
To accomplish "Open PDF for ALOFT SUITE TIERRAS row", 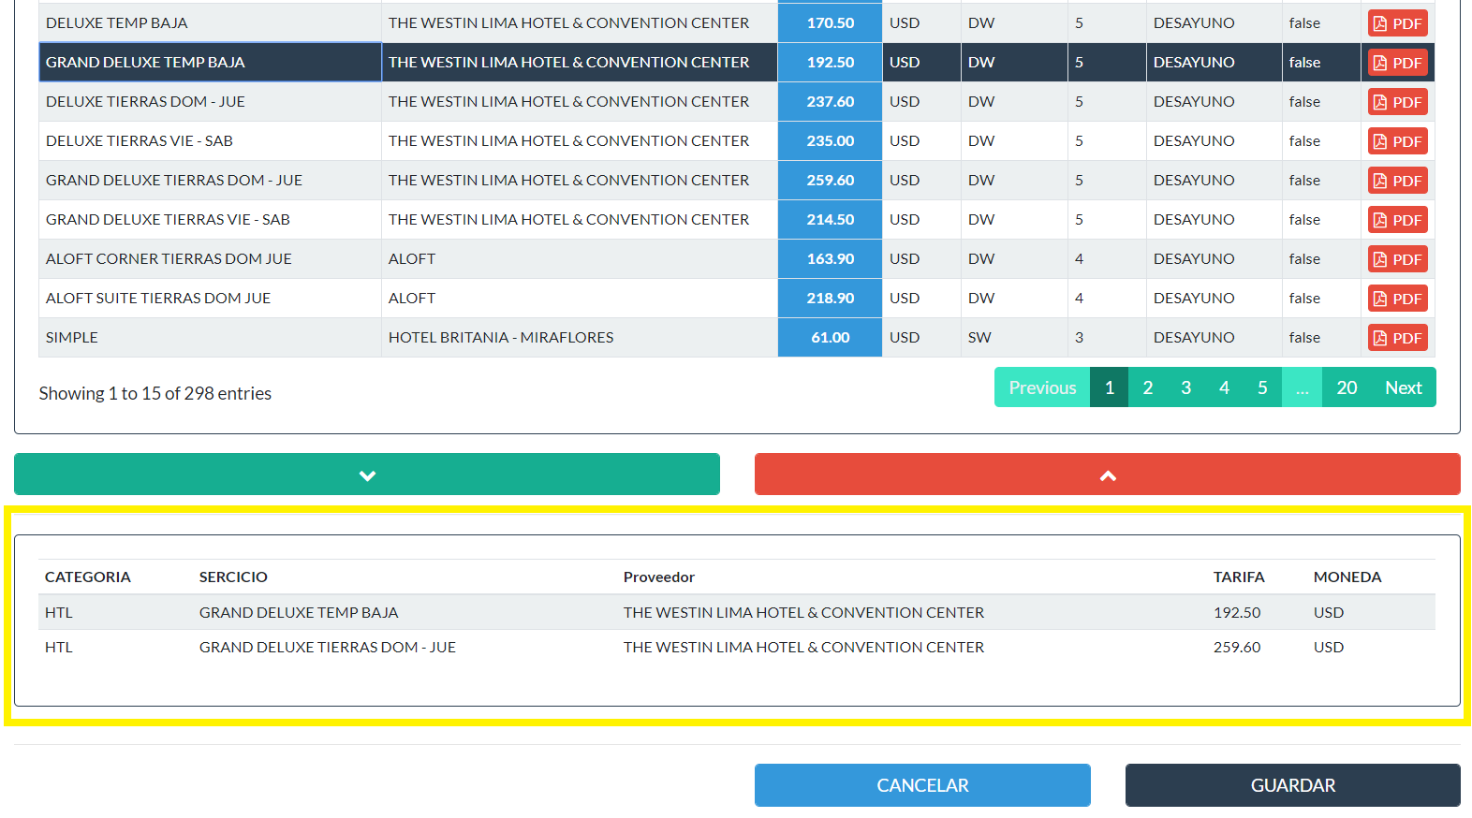I will (x=1397, y=299).
